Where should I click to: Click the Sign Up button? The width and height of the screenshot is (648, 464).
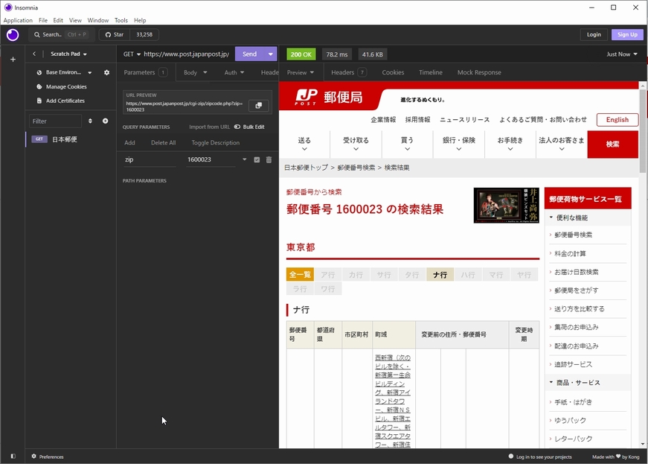pos(627,35)
